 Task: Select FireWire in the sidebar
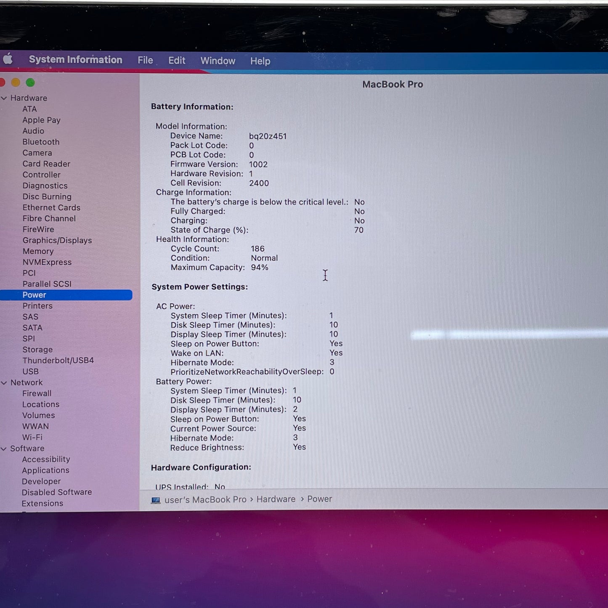point(38,229)
